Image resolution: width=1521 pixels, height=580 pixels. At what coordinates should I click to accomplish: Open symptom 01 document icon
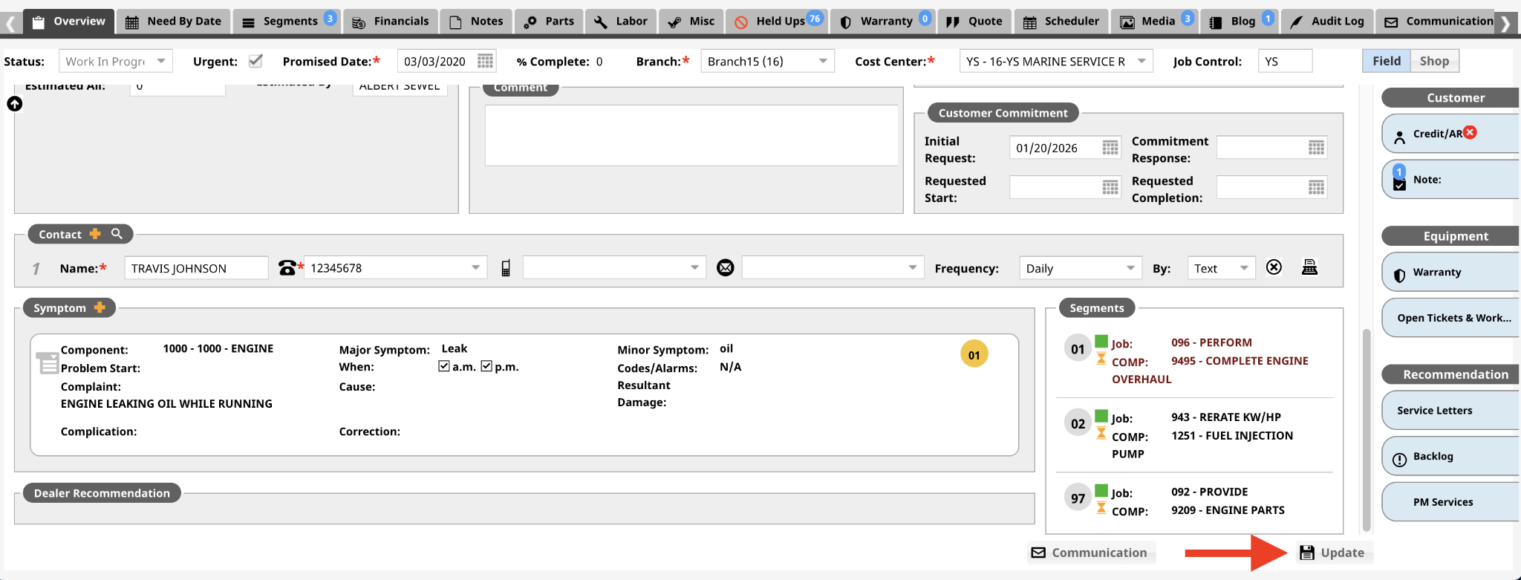pyautogui.click(x=48, y=362)
